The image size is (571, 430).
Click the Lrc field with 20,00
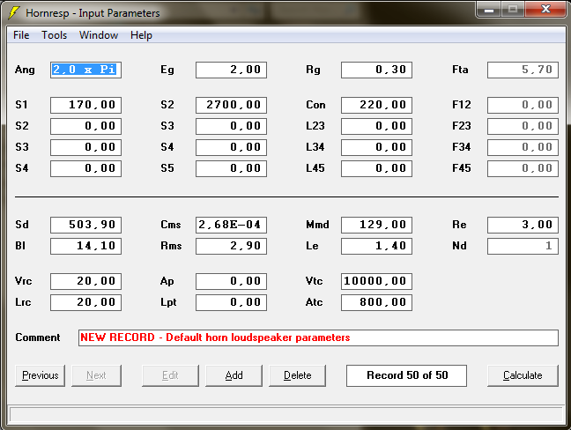(x=85, y=302)
